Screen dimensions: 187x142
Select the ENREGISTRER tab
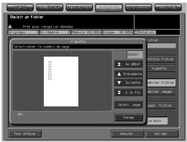[x=79, y=8]
